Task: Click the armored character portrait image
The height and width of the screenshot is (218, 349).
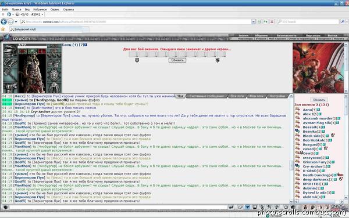Action: point(33,73)
